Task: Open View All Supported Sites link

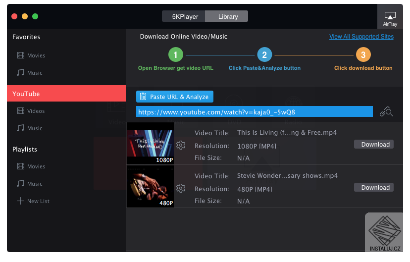Action: coord(361,36)
